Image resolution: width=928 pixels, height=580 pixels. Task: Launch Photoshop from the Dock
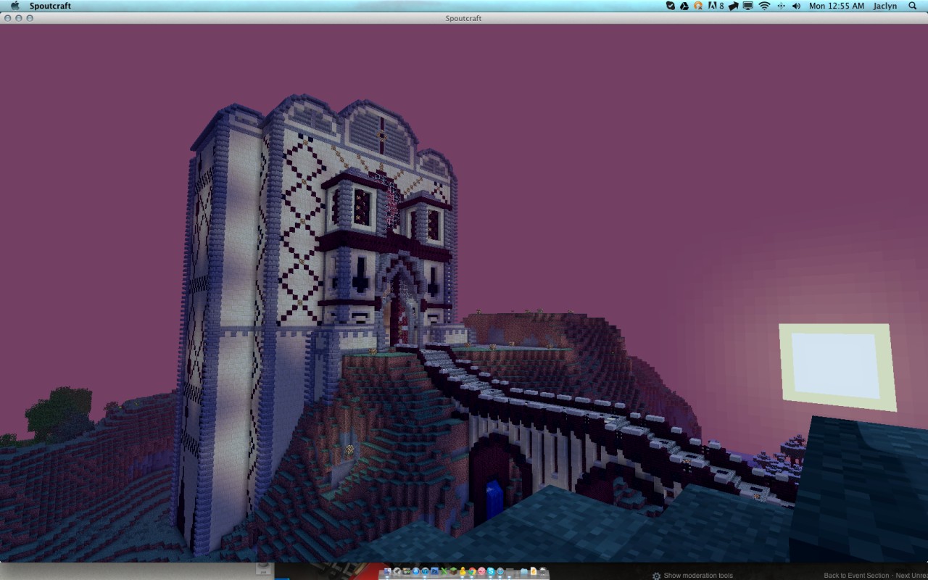[434, 573]
